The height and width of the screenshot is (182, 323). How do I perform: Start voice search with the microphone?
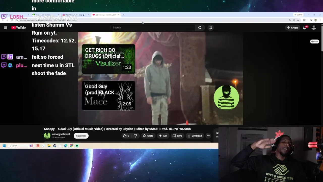pos(210,28)
